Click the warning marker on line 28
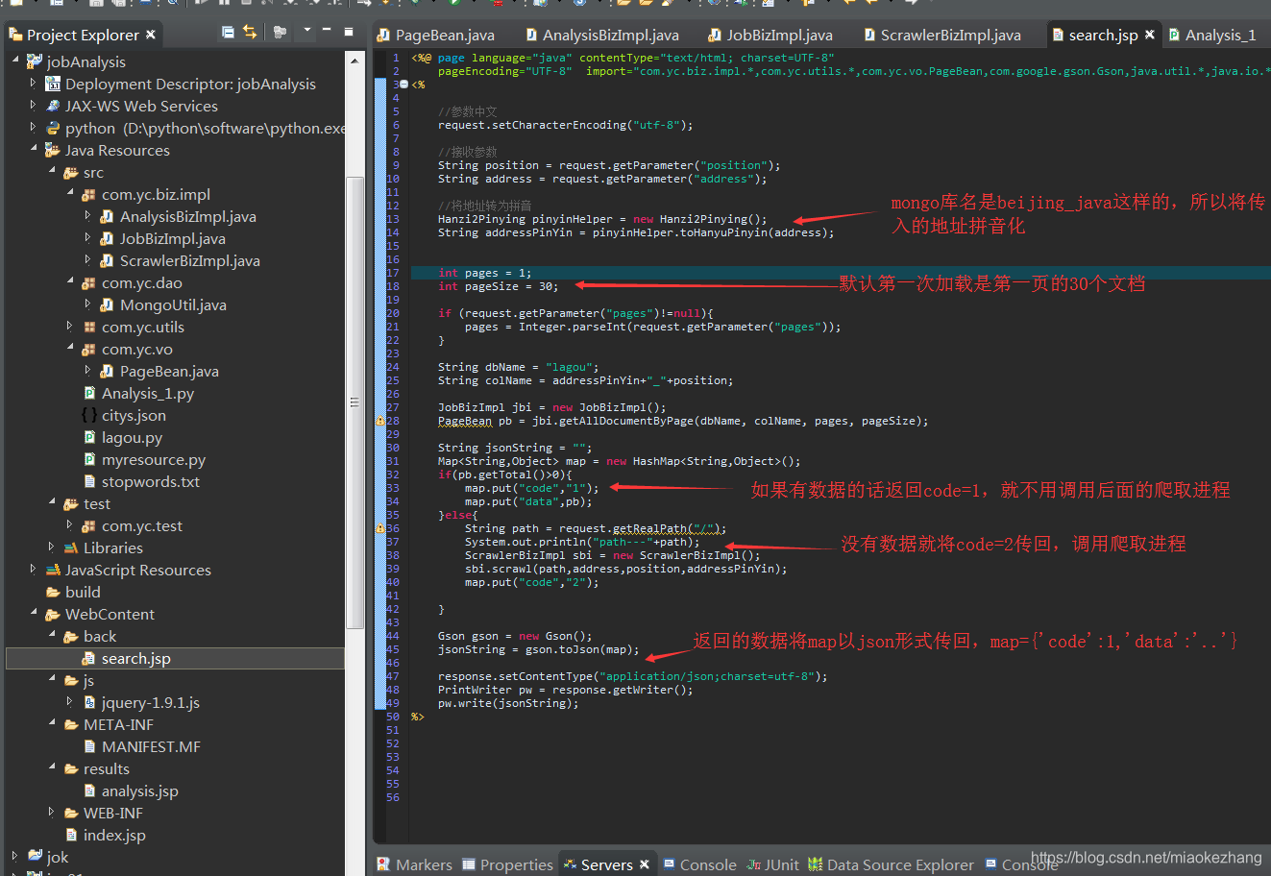The image size is (1271, 876). click(379, 421)
